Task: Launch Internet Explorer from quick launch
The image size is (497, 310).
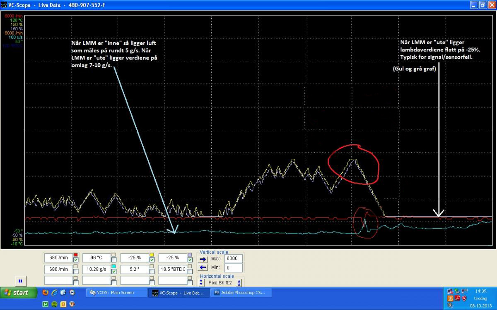Action: click(x=54, y=293)
